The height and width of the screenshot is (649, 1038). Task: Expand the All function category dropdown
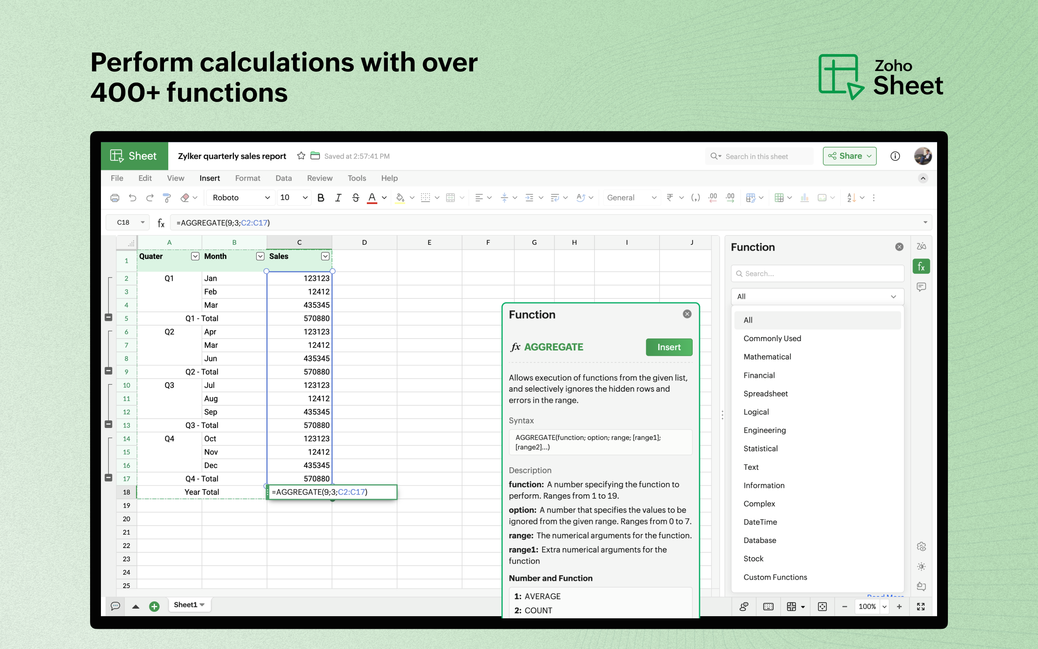(817, 297)
